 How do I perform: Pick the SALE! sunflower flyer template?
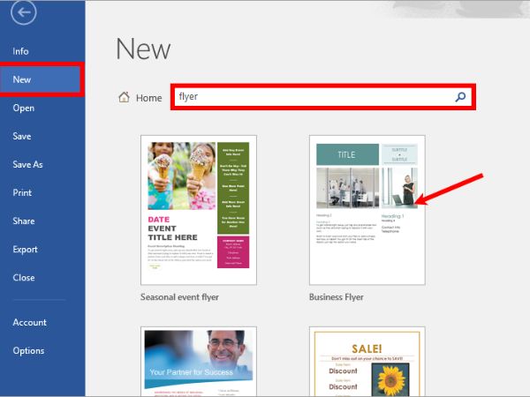click(x=367, y=362)
